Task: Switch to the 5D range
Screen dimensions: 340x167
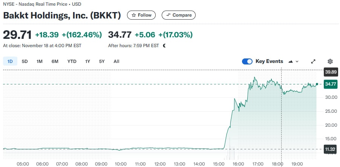Action: tap(25, 61)
